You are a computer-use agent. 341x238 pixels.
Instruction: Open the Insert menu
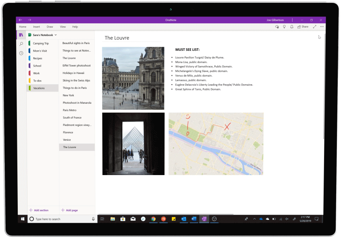(36, 27)
